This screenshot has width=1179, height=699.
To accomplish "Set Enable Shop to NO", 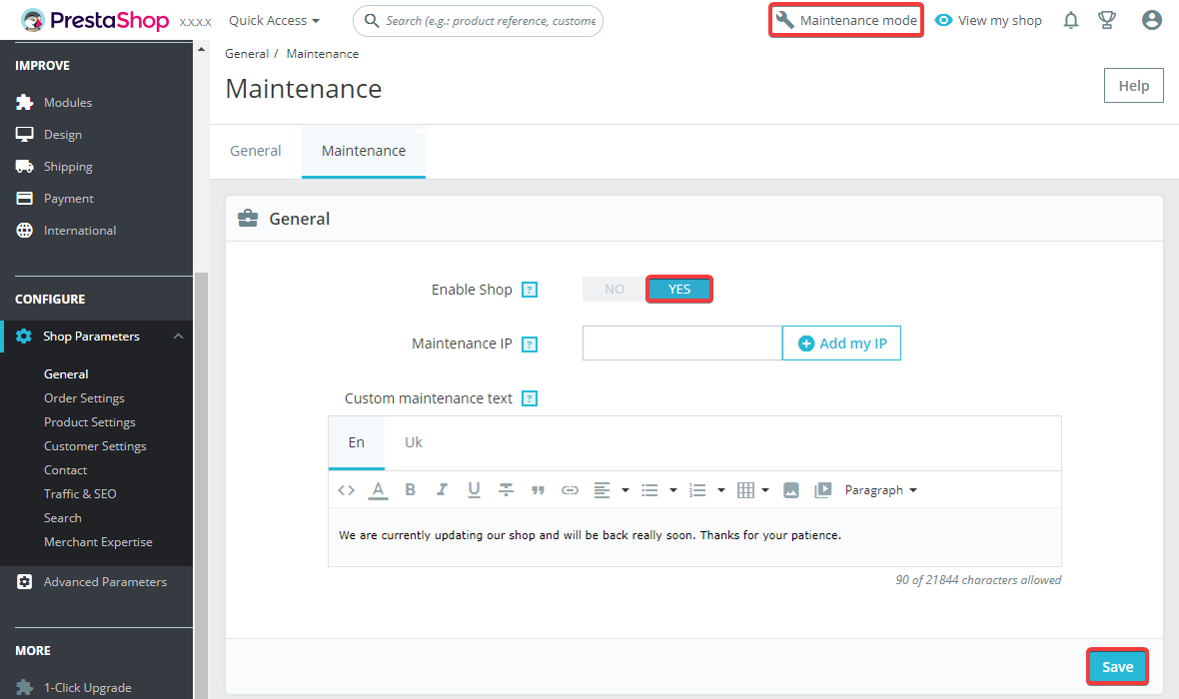I will coord(614,290).
